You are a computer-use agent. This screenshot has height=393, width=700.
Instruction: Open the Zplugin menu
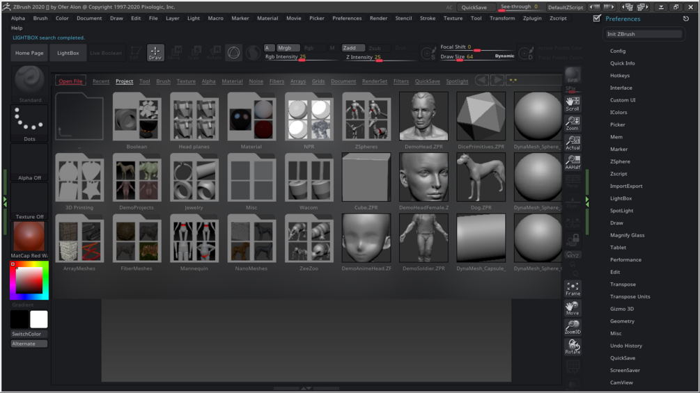[532, 18]
